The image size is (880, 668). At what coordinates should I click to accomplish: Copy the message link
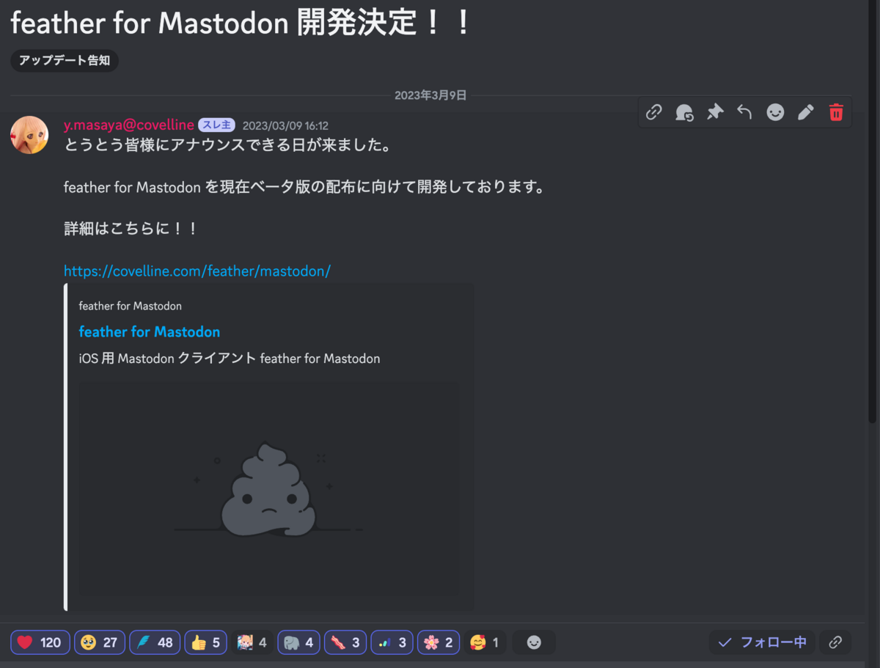point(653,112)
